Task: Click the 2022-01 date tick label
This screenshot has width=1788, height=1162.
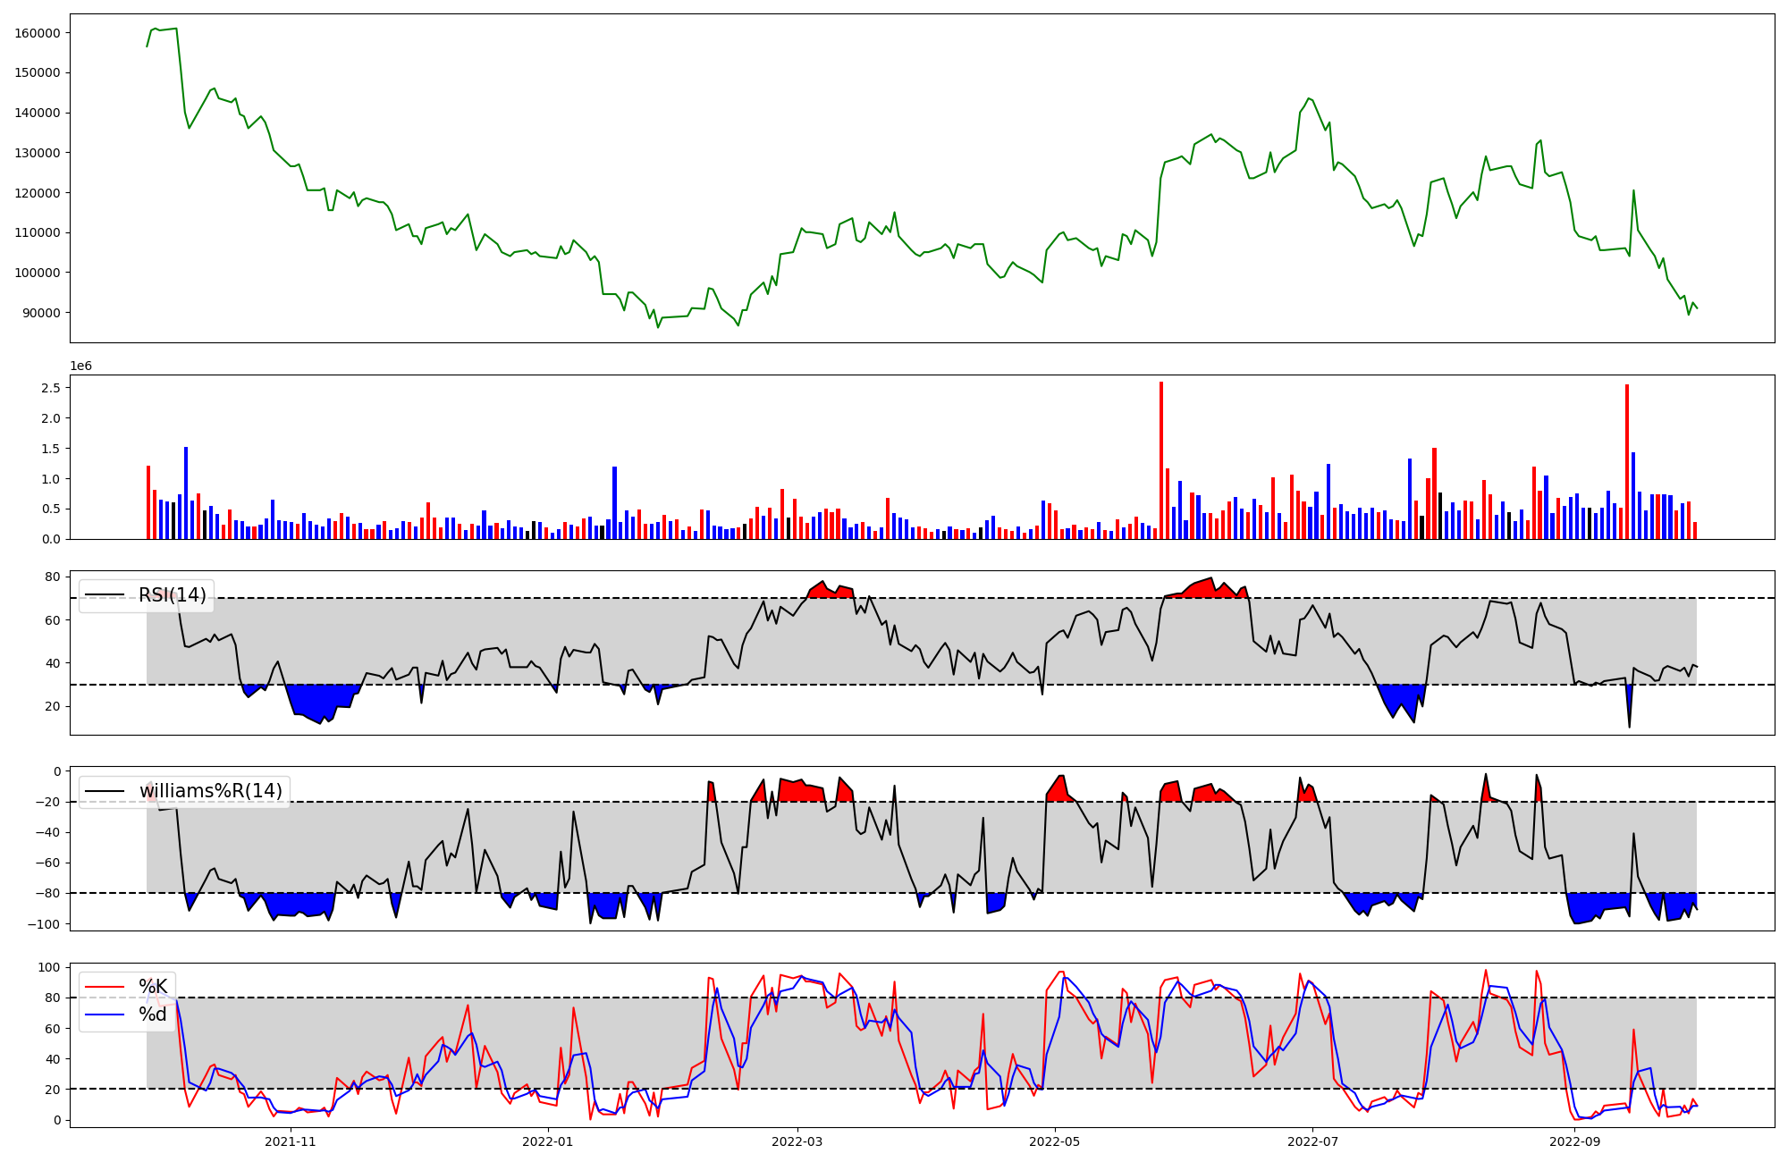Action: [547, 1141]
